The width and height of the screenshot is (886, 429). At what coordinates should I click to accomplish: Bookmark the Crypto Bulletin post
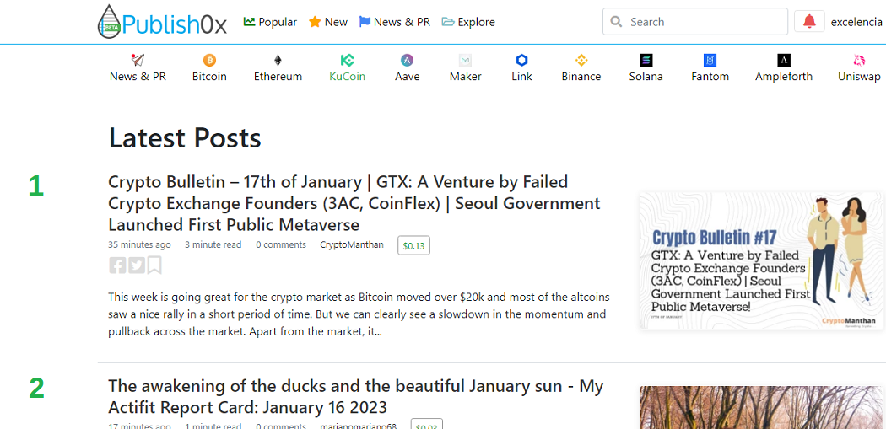click(154, 265)
